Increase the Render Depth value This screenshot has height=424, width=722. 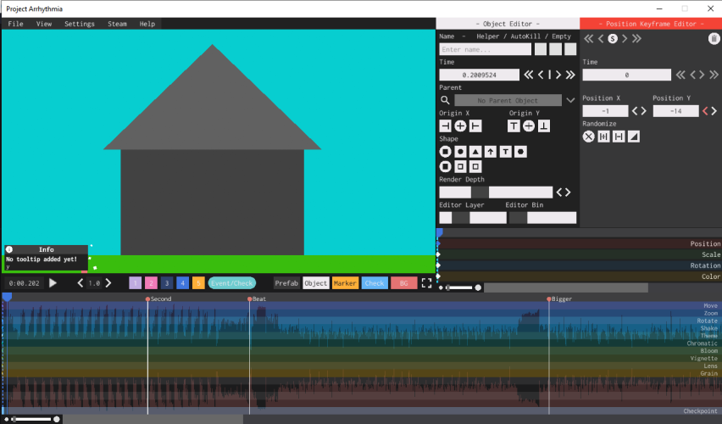click(x=568, y=192)
